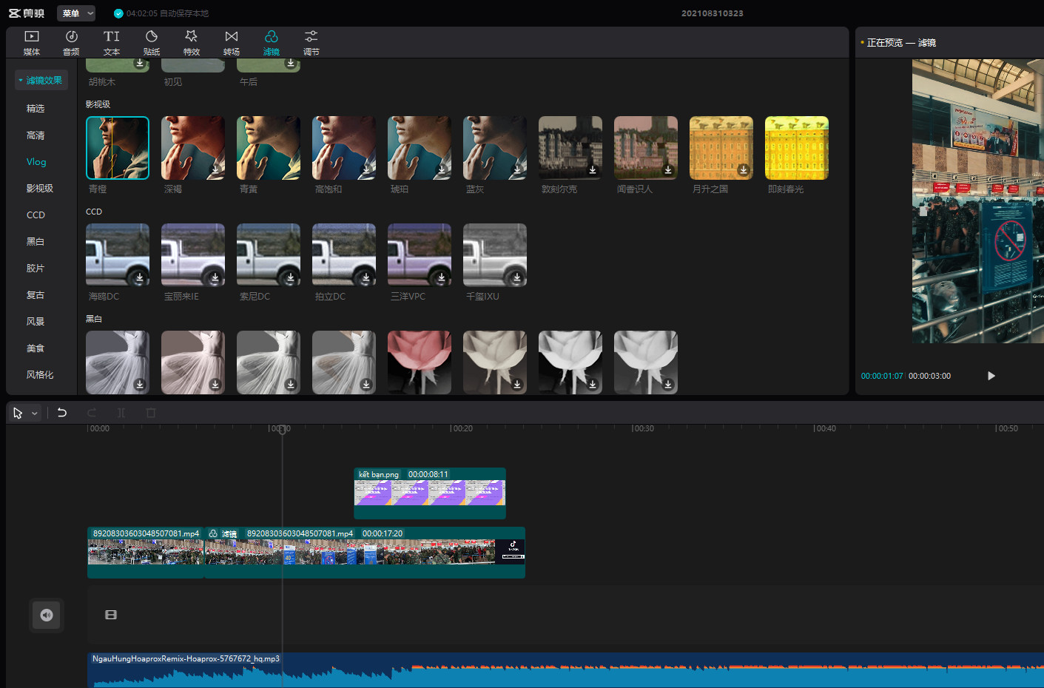Select the 影视级 filter category
The width and height of the screenshot is (1044, 688).
40,188
